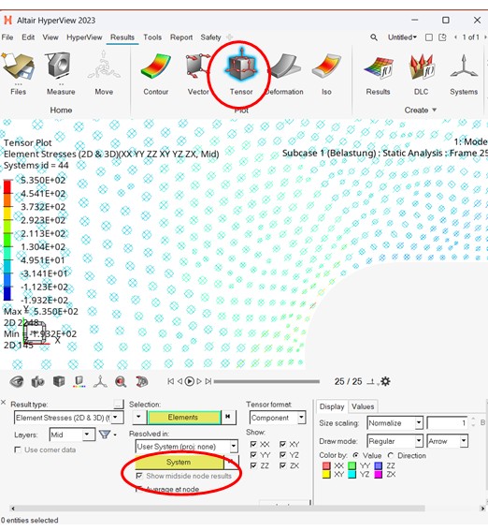
Task: Click the yellow System selector button
Action: tap(179, 463)
